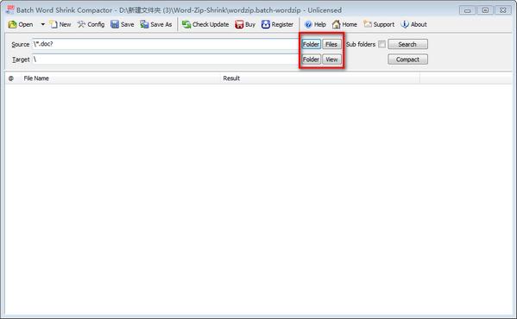Click the View button for target
This screenshot has width=517, height=319.
[x=331, y=59]
